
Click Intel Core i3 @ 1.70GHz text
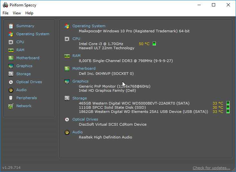click(x=101, y=44)
